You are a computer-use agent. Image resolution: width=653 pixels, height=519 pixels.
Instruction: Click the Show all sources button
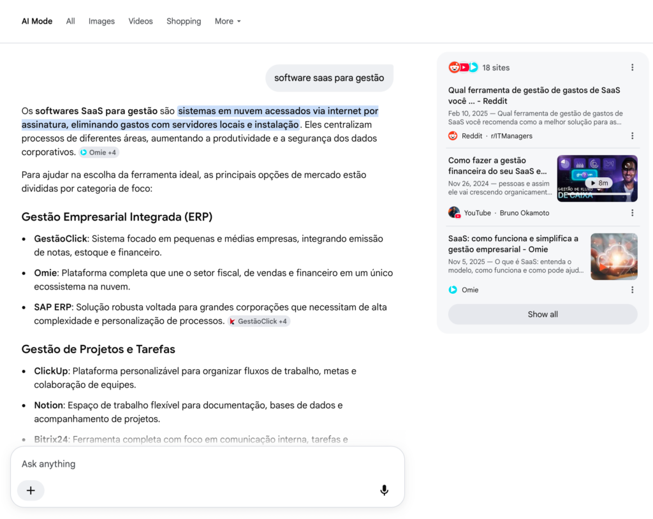543,314
